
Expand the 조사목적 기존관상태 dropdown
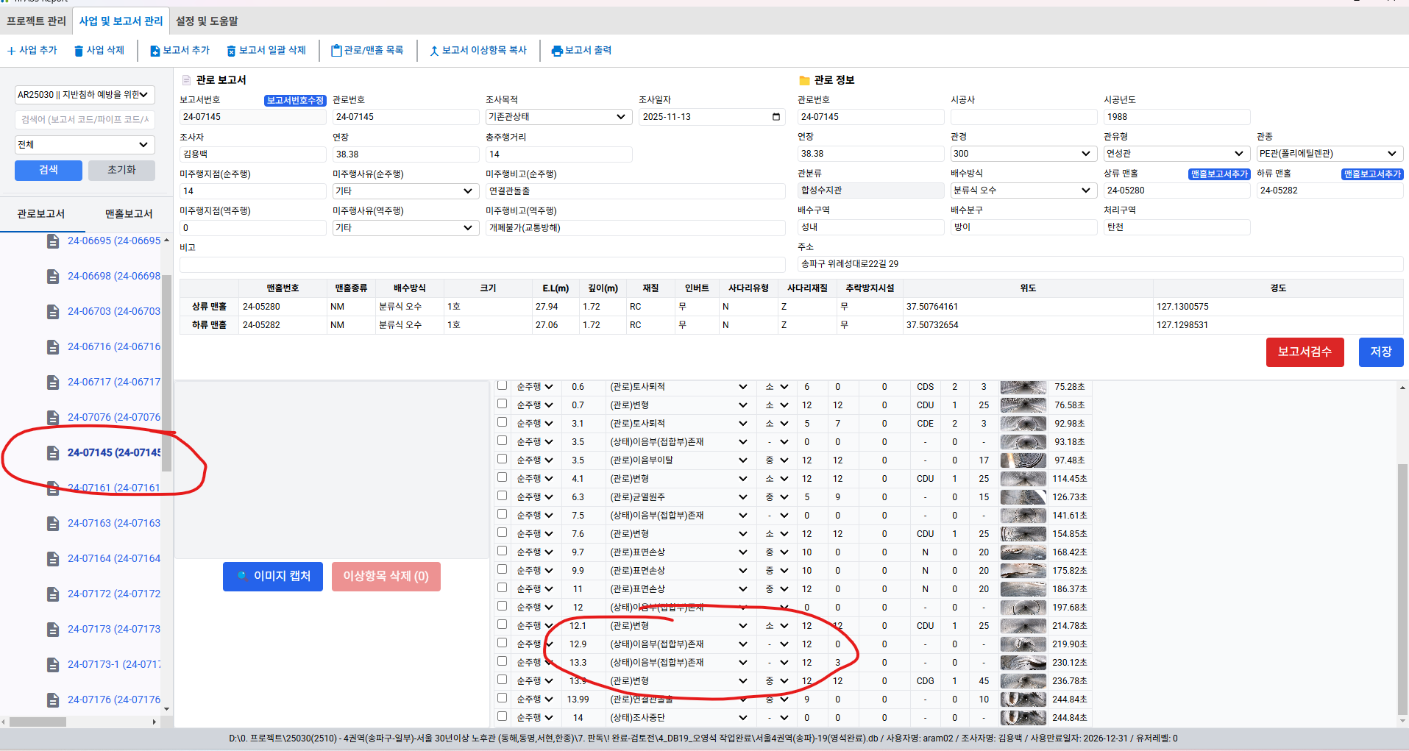[x=620, y=117]
